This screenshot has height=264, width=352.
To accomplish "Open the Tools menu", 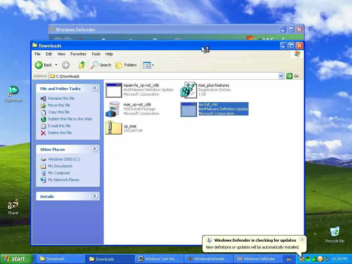I will click(96, 54).
